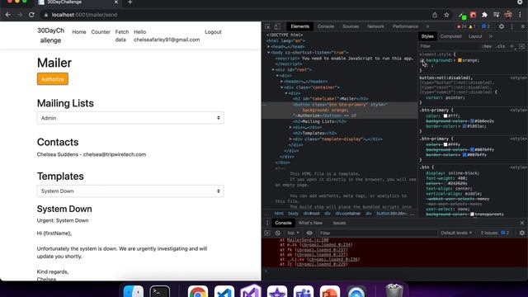The width and height of the screenshot is (528, 297).
Task: Expand the header element node
Action: point(282,82)
